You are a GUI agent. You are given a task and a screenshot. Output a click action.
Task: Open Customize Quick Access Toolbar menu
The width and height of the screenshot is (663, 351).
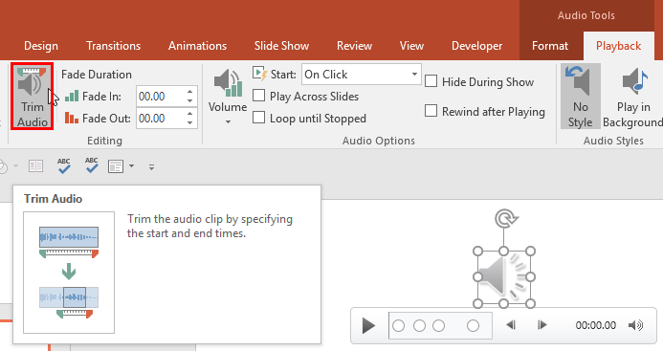pyautogui.click(x=151, y=167)
